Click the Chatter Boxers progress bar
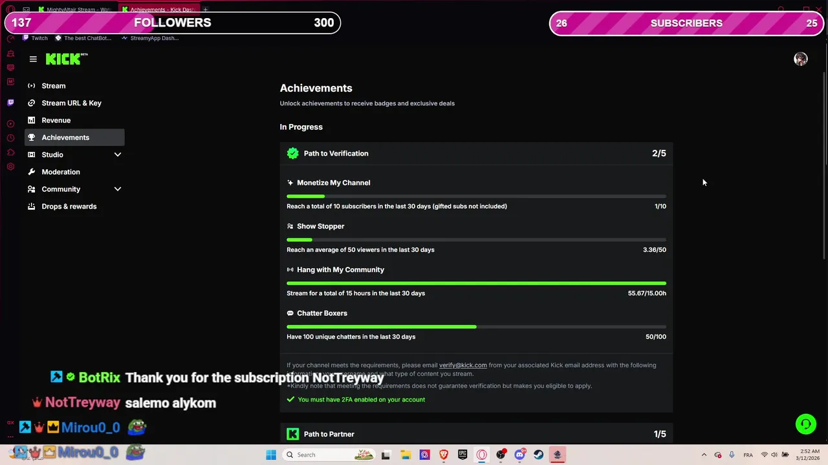 (x=476, y=327)
